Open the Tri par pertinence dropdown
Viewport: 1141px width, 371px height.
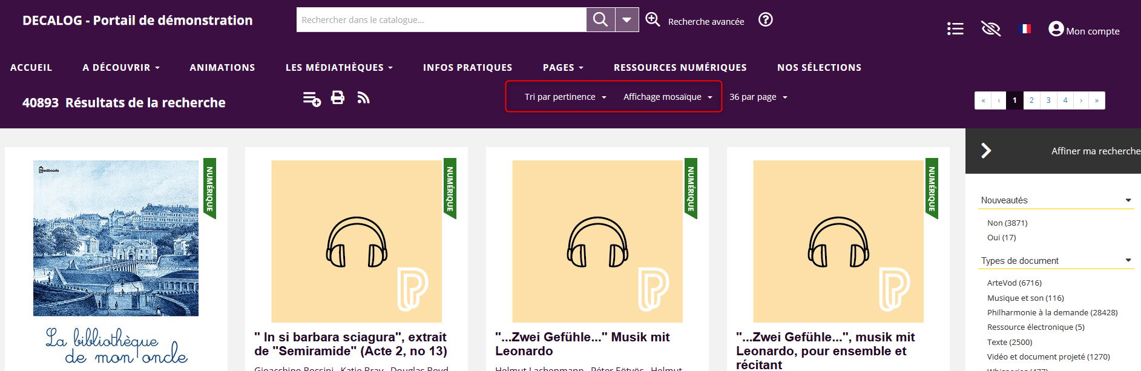(x=565, y=97)
